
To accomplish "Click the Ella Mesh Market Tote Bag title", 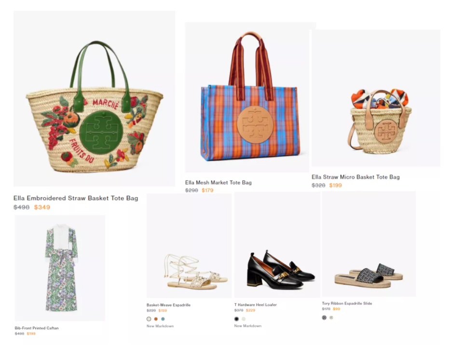I will 218,182.
